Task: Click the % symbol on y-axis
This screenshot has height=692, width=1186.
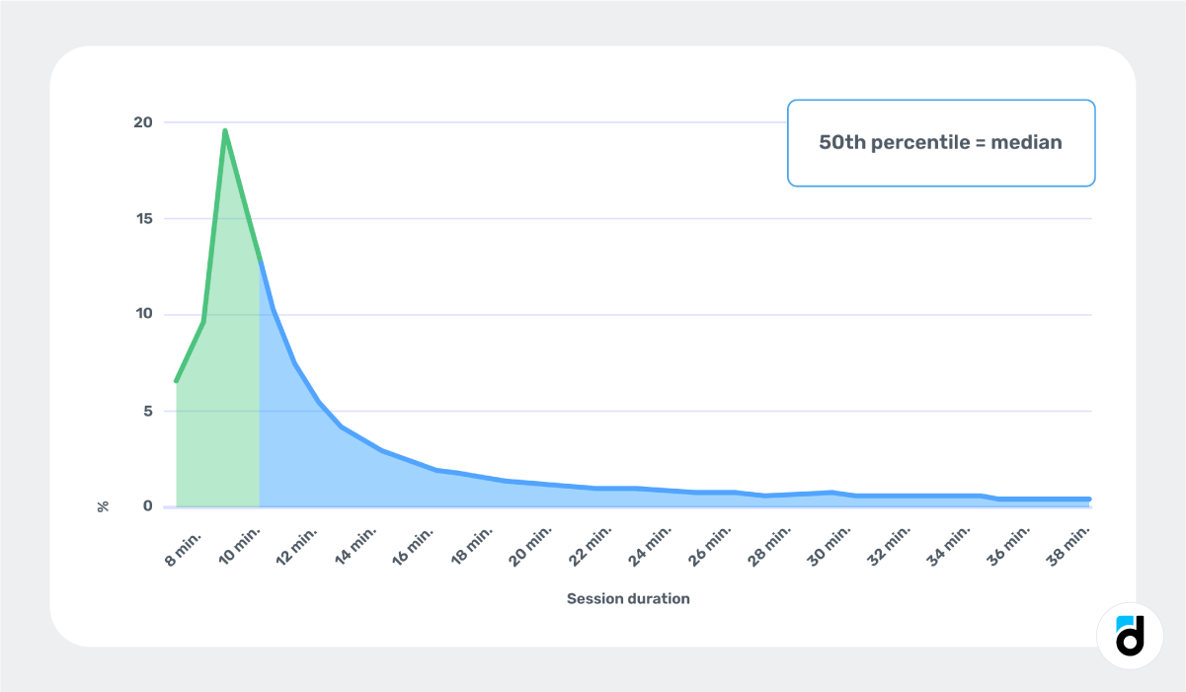Action: (x=103, y=506)
